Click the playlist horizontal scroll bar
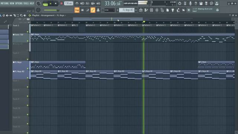Image resolution: width=238 pixels, height=134 pixels. [108, 19]
